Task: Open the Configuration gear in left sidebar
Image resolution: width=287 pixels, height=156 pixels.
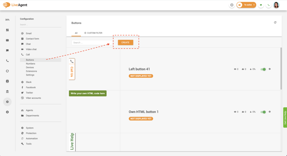Action: pyautogui.click(x=7, y=102)
